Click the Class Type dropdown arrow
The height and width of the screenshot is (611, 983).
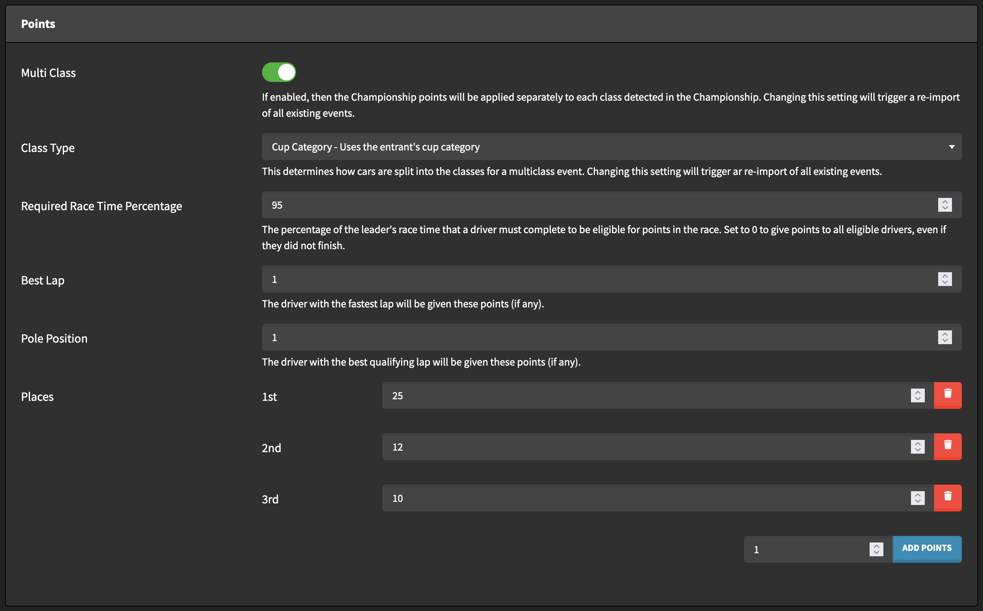click(x=952, y=147)
